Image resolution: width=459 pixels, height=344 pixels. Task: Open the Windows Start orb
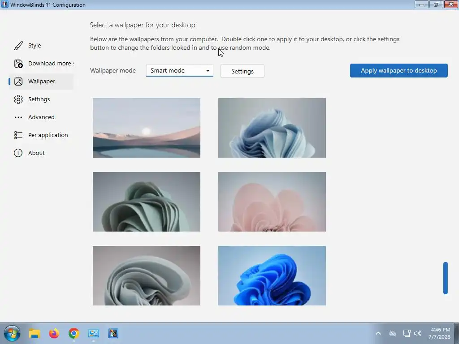[12, 333]
